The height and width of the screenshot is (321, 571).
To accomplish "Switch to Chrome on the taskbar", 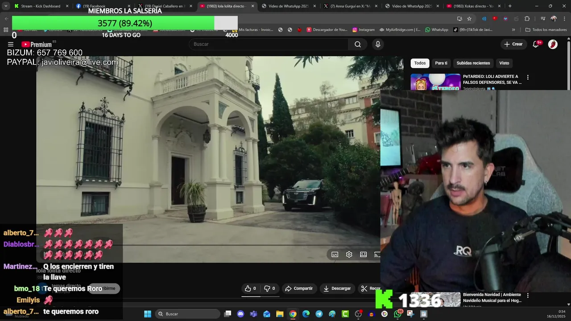I will pos(293,314).
